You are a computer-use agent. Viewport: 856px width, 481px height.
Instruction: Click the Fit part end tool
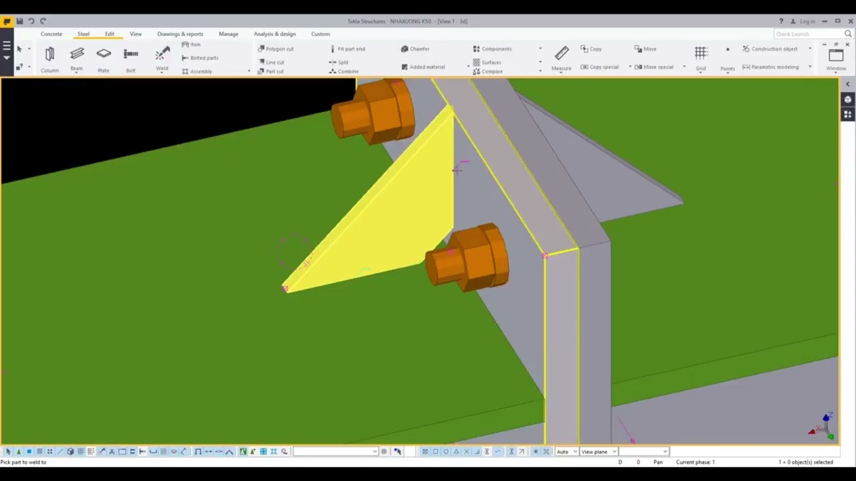click(x=347, y=49)
